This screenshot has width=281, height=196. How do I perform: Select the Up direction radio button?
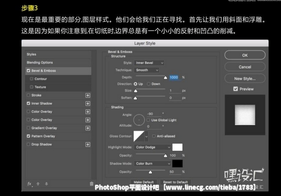click(x=135, y=84)
